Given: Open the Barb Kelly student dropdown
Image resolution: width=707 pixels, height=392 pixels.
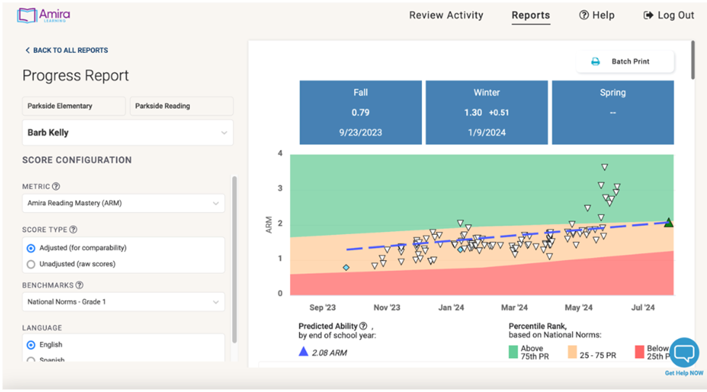Looking at the screenshot, I should point(128,133).
